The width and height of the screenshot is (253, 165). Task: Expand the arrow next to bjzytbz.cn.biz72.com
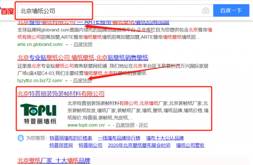point(66,81)
